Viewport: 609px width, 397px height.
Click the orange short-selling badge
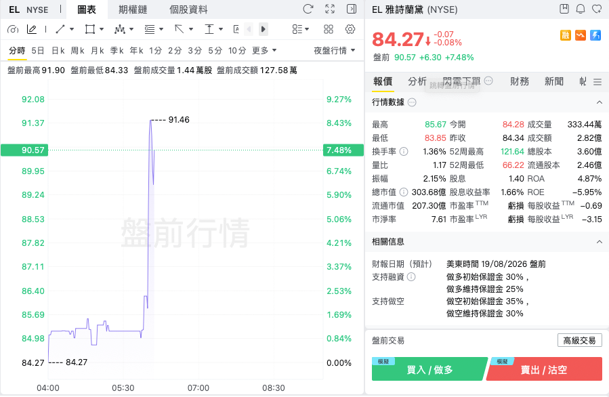581,35
